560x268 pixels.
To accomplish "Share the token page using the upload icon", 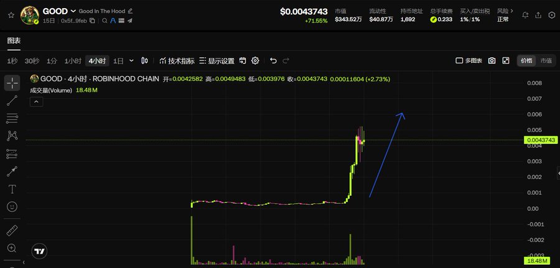I will pyautogui.click(x=538, y=15).
